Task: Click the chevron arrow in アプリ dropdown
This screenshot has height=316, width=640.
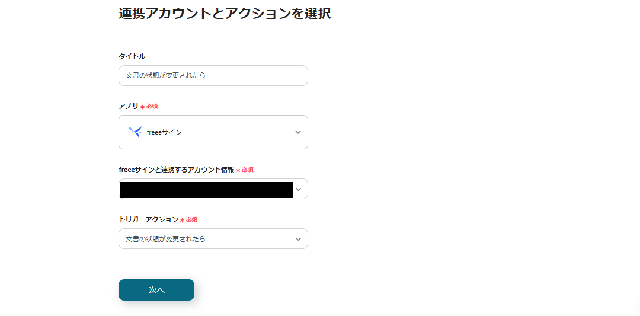Action: (298, 132)
